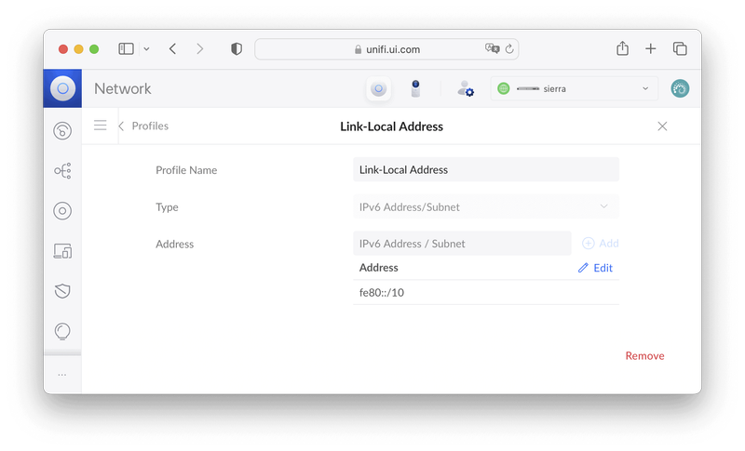The image size is (745, 451).
Task: Open the topology icon in the sidebar
Action: pyautogui.click(x=62, y=171)
